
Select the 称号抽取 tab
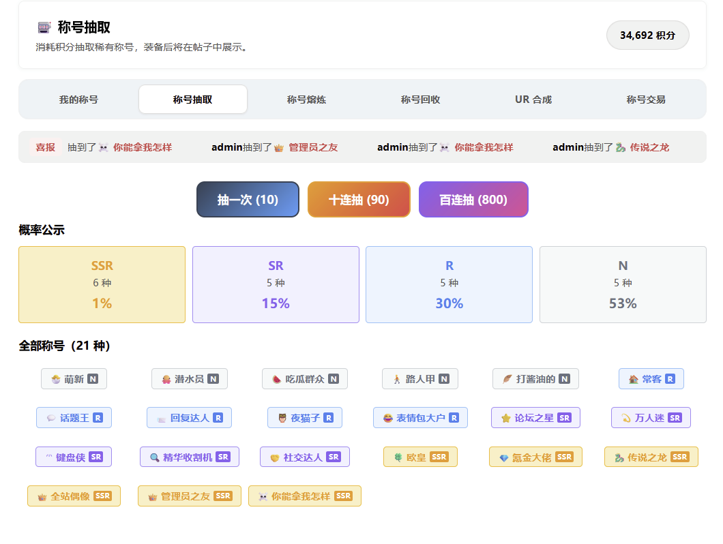coord(193,100)
